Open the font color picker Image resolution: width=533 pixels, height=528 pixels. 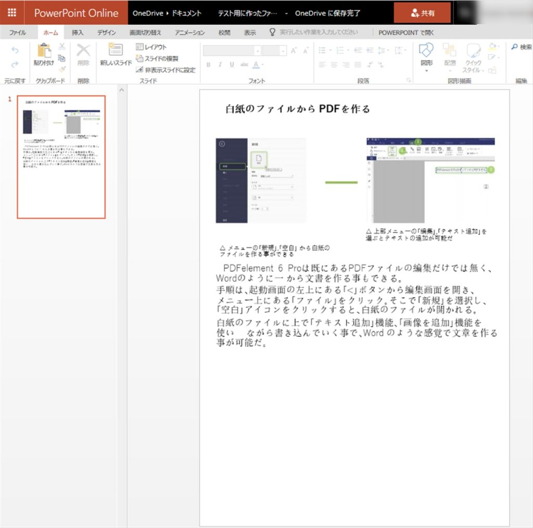[x=258, y=65]
